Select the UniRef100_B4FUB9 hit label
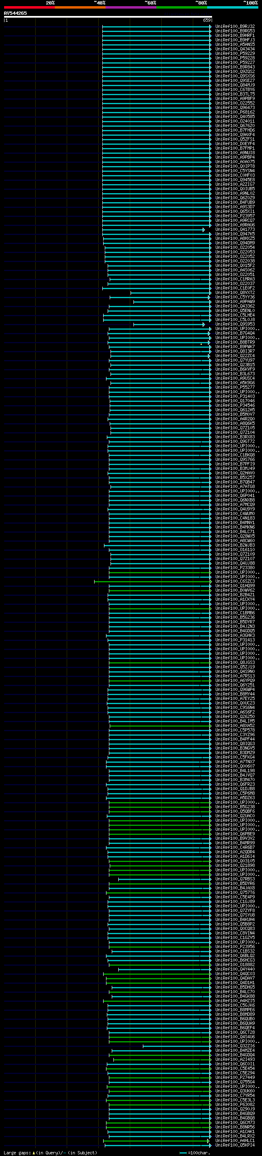 235,203
